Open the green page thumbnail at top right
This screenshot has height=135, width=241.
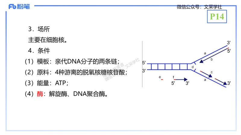217,16
